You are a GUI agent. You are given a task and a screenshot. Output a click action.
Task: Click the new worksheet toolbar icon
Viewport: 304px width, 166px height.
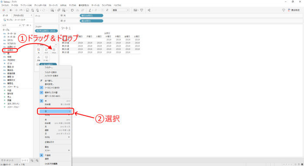pos(53,10)
